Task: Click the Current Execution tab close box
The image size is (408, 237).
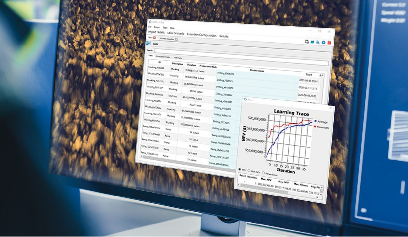Action: (x=176, y=39)
